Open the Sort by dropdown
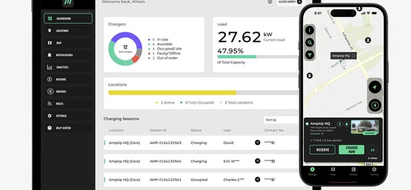Viewport: 411px width, 190px height. [x=281, y=120]
